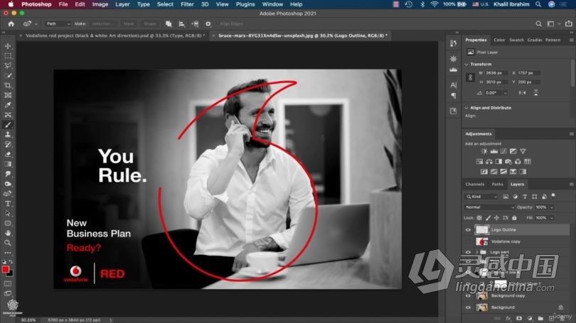576x323 pixels.
Task: Open macOS Spotlight search
Action: [538, 4]
